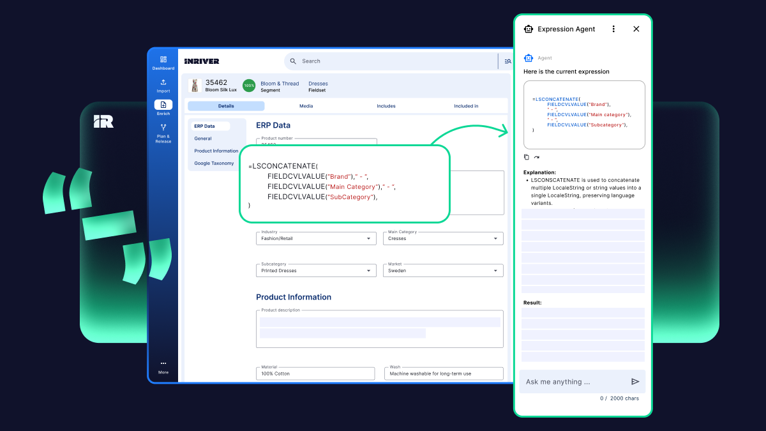This screenshot has height=431, width=766.
Task: Open advanced search icon beside search bar
Action: (507, 61)
